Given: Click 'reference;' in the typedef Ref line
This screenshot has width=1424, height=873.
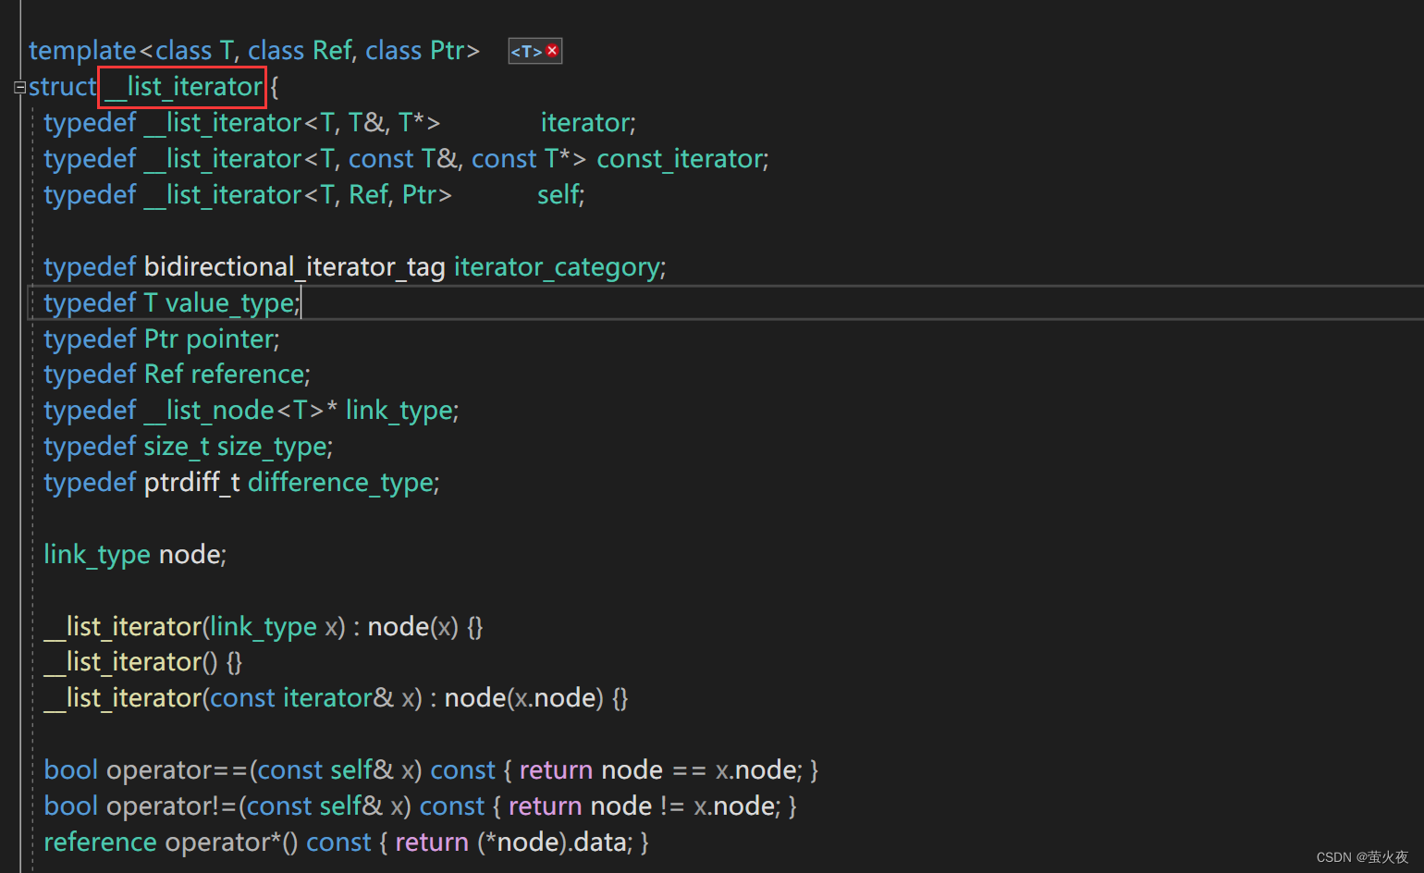Looking at the screenshot, I should [x=251, y=375].
